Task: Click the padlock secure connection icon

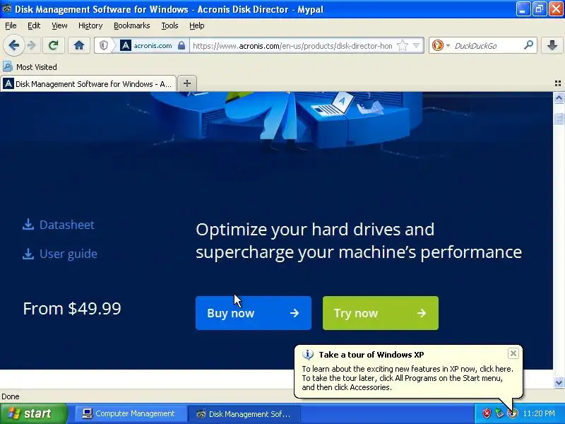Action: [182, 45]
